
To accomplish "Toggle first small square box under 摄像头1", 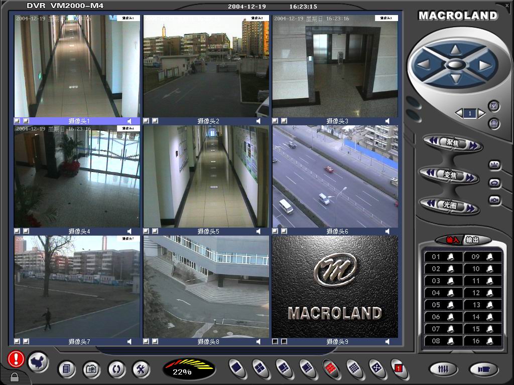I will (17, 121).
